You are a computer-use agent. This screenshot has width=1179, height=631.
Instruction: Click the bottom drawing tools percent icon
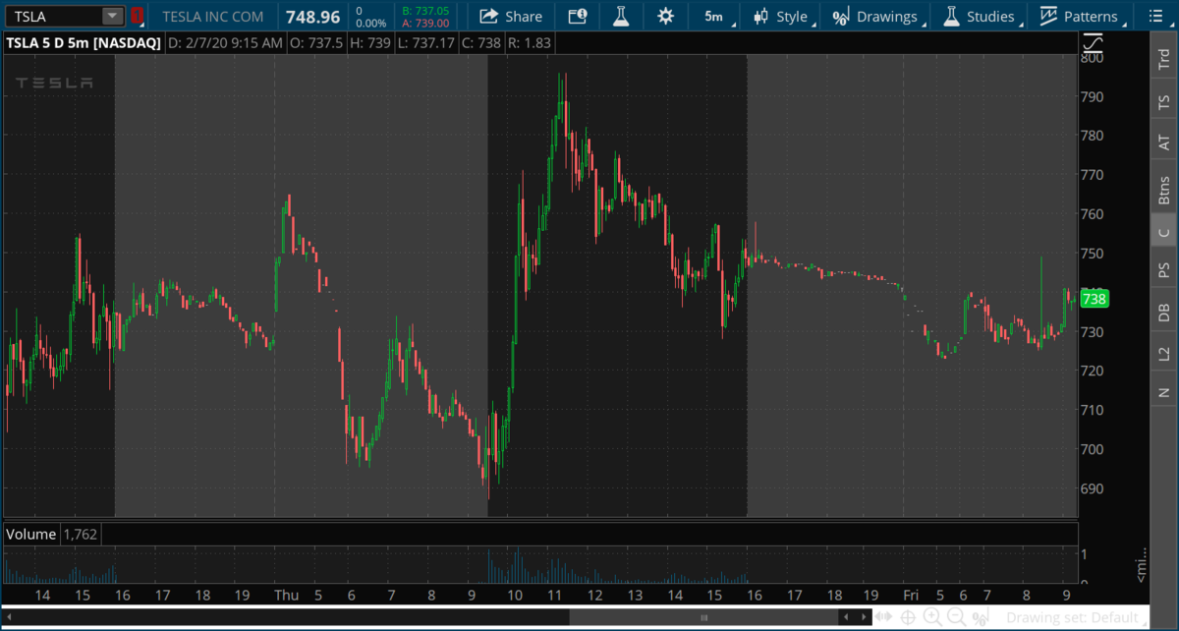pyautogui.click(x=979, y=618)
